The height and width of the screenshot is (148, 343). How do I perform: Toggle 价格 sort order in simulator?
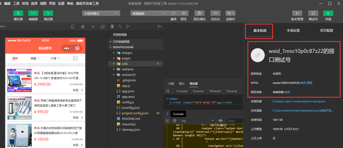pos(55,58)
